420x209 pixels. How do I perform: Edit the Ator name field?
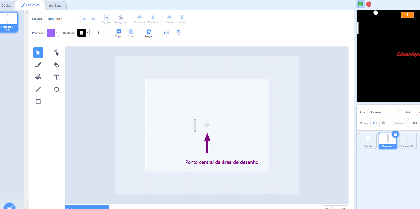click(383, 112)
